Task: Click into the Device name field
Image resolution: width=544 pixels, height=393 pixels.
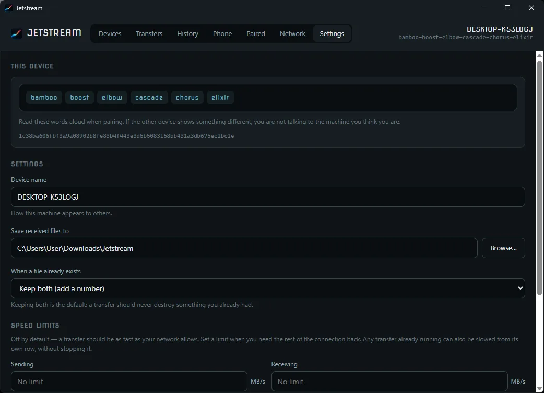Action: point(268,197)
